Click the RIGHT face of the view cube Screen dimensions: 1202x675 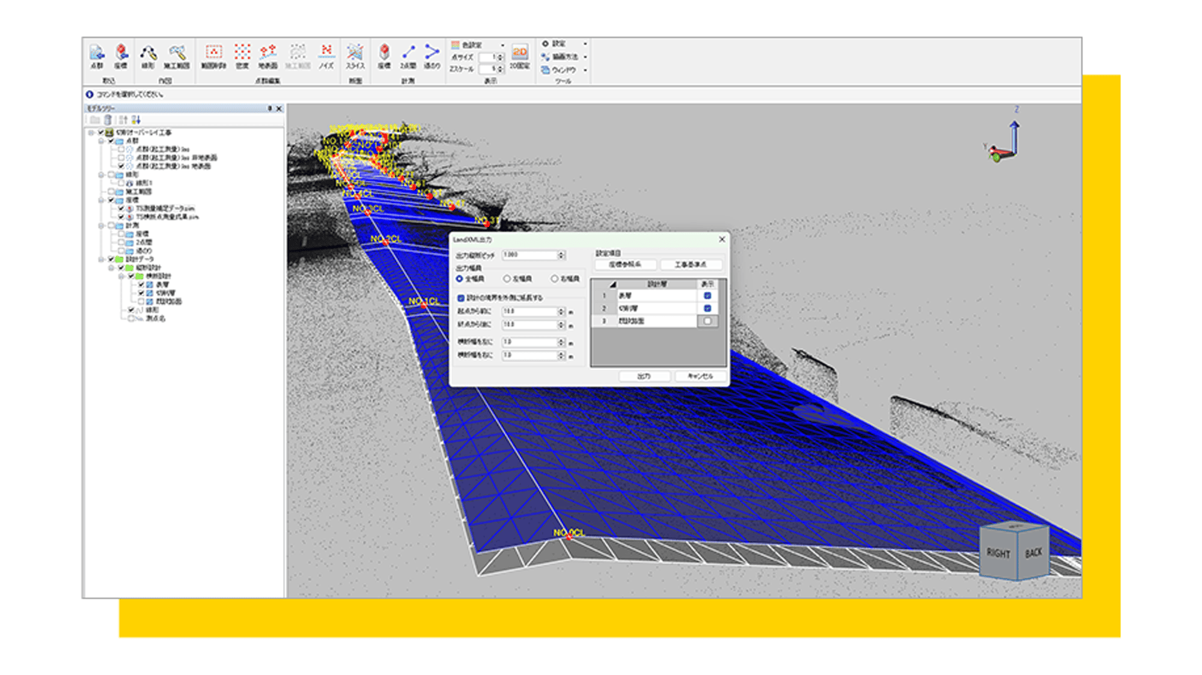[x=998, y=553]
